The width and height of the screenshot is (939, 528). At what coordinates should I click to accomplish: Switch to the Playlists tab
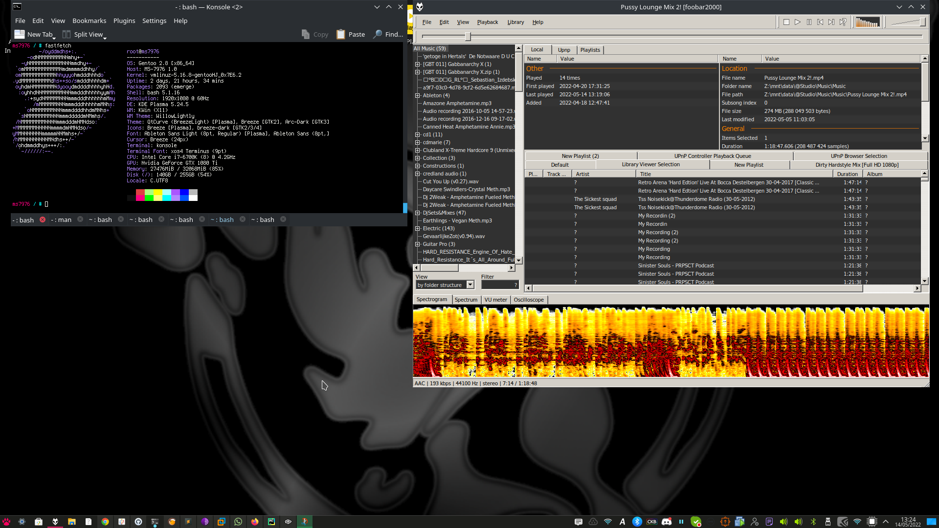click(590, 50)
